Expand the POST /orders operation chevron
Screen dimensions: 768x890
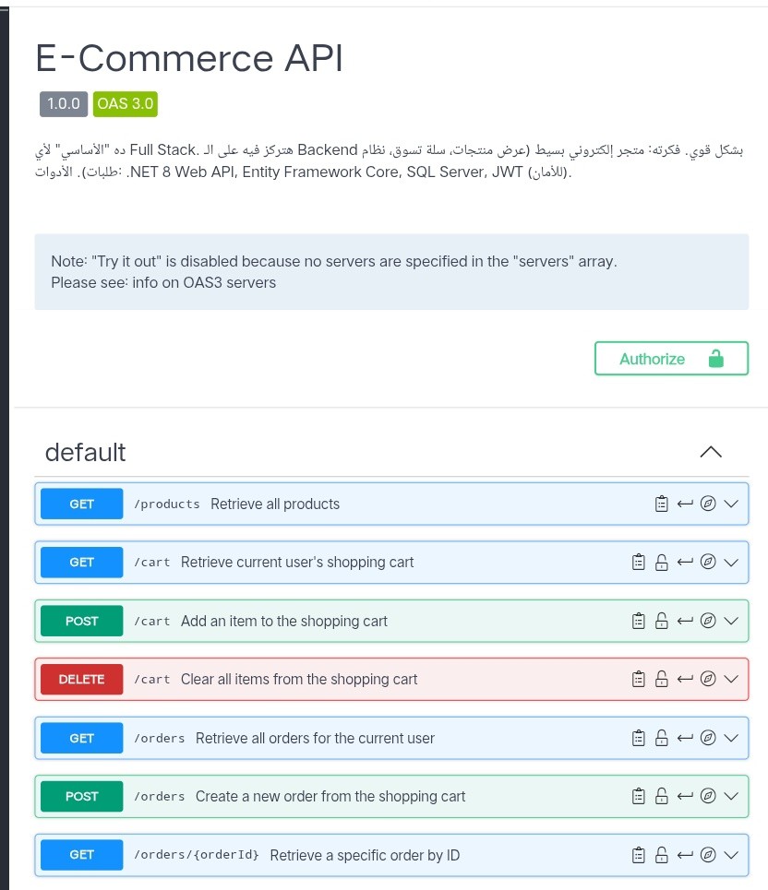coord(731,797)
